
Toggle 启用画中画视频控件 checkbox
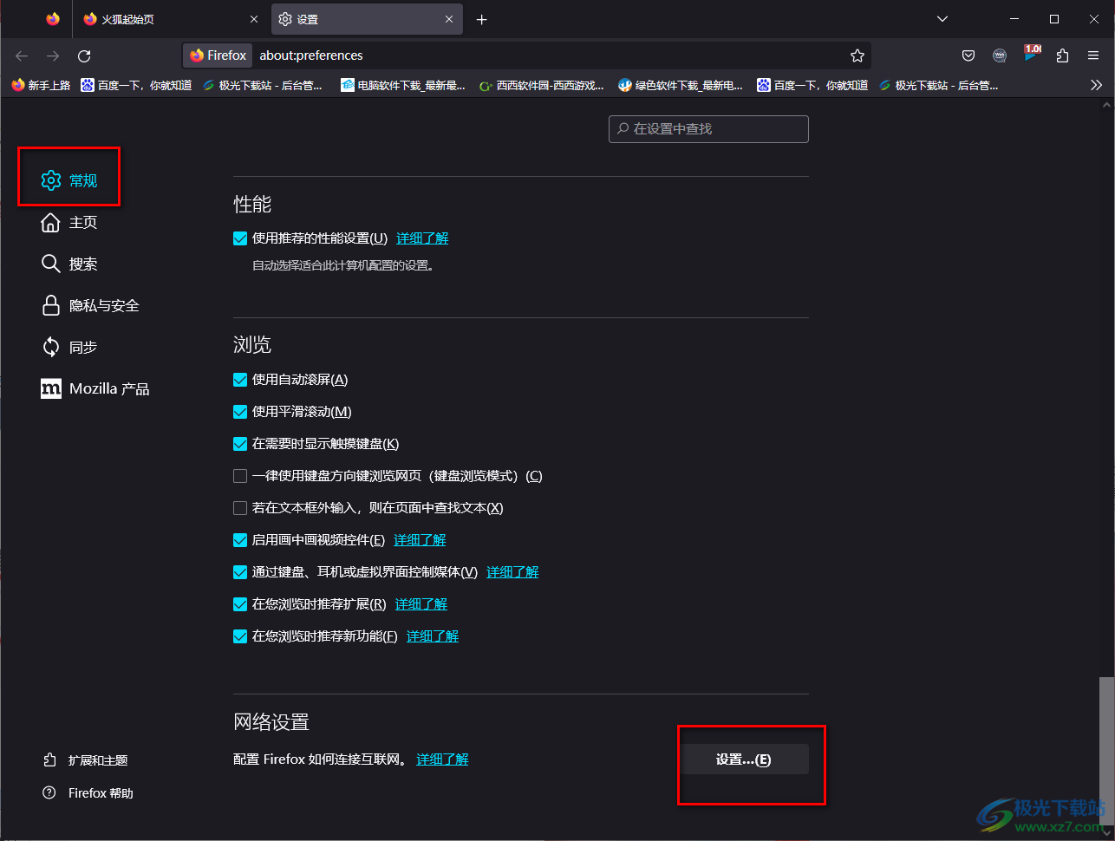[240, 540]
